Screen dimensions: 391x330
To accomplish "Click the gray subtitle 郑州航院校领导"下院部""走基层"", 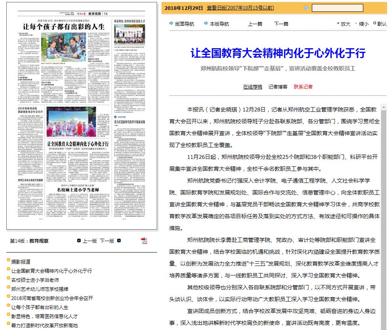I will [x=278, y=68].
